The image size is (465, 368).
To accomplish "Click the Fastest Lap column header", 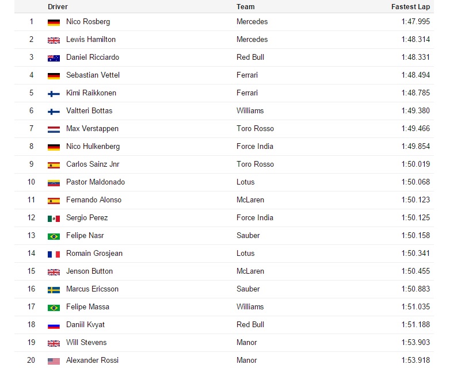I will click(410, 7).
